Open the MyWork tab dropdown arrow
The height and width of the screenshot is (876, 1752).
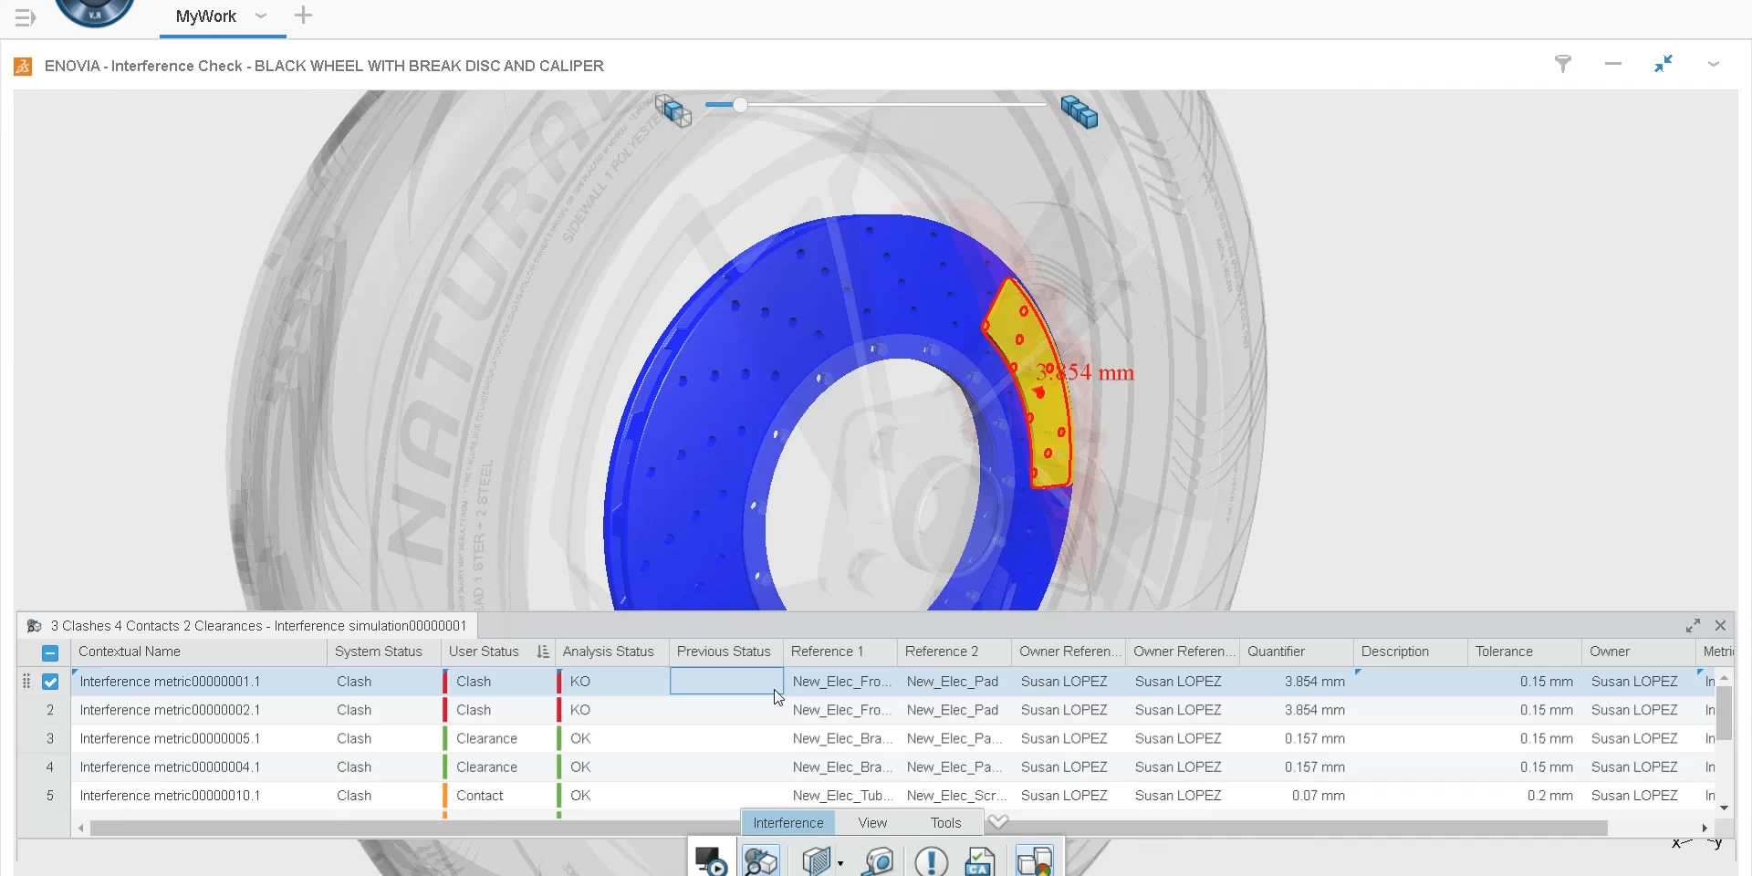pos(261,16)
